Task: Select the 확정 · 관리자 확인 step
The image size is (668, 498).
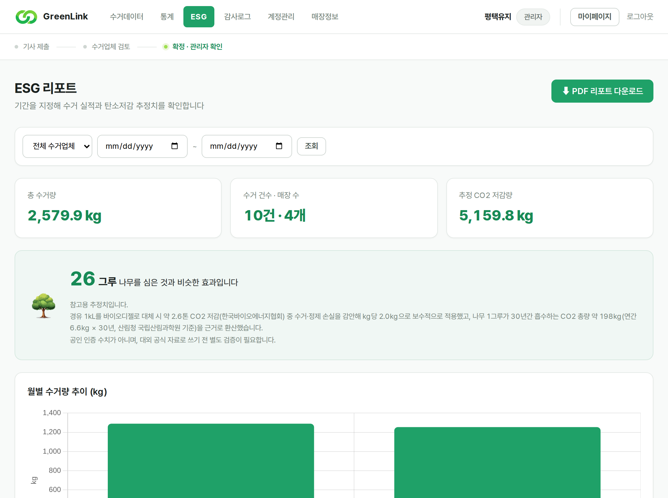Action: pos(197,46)
